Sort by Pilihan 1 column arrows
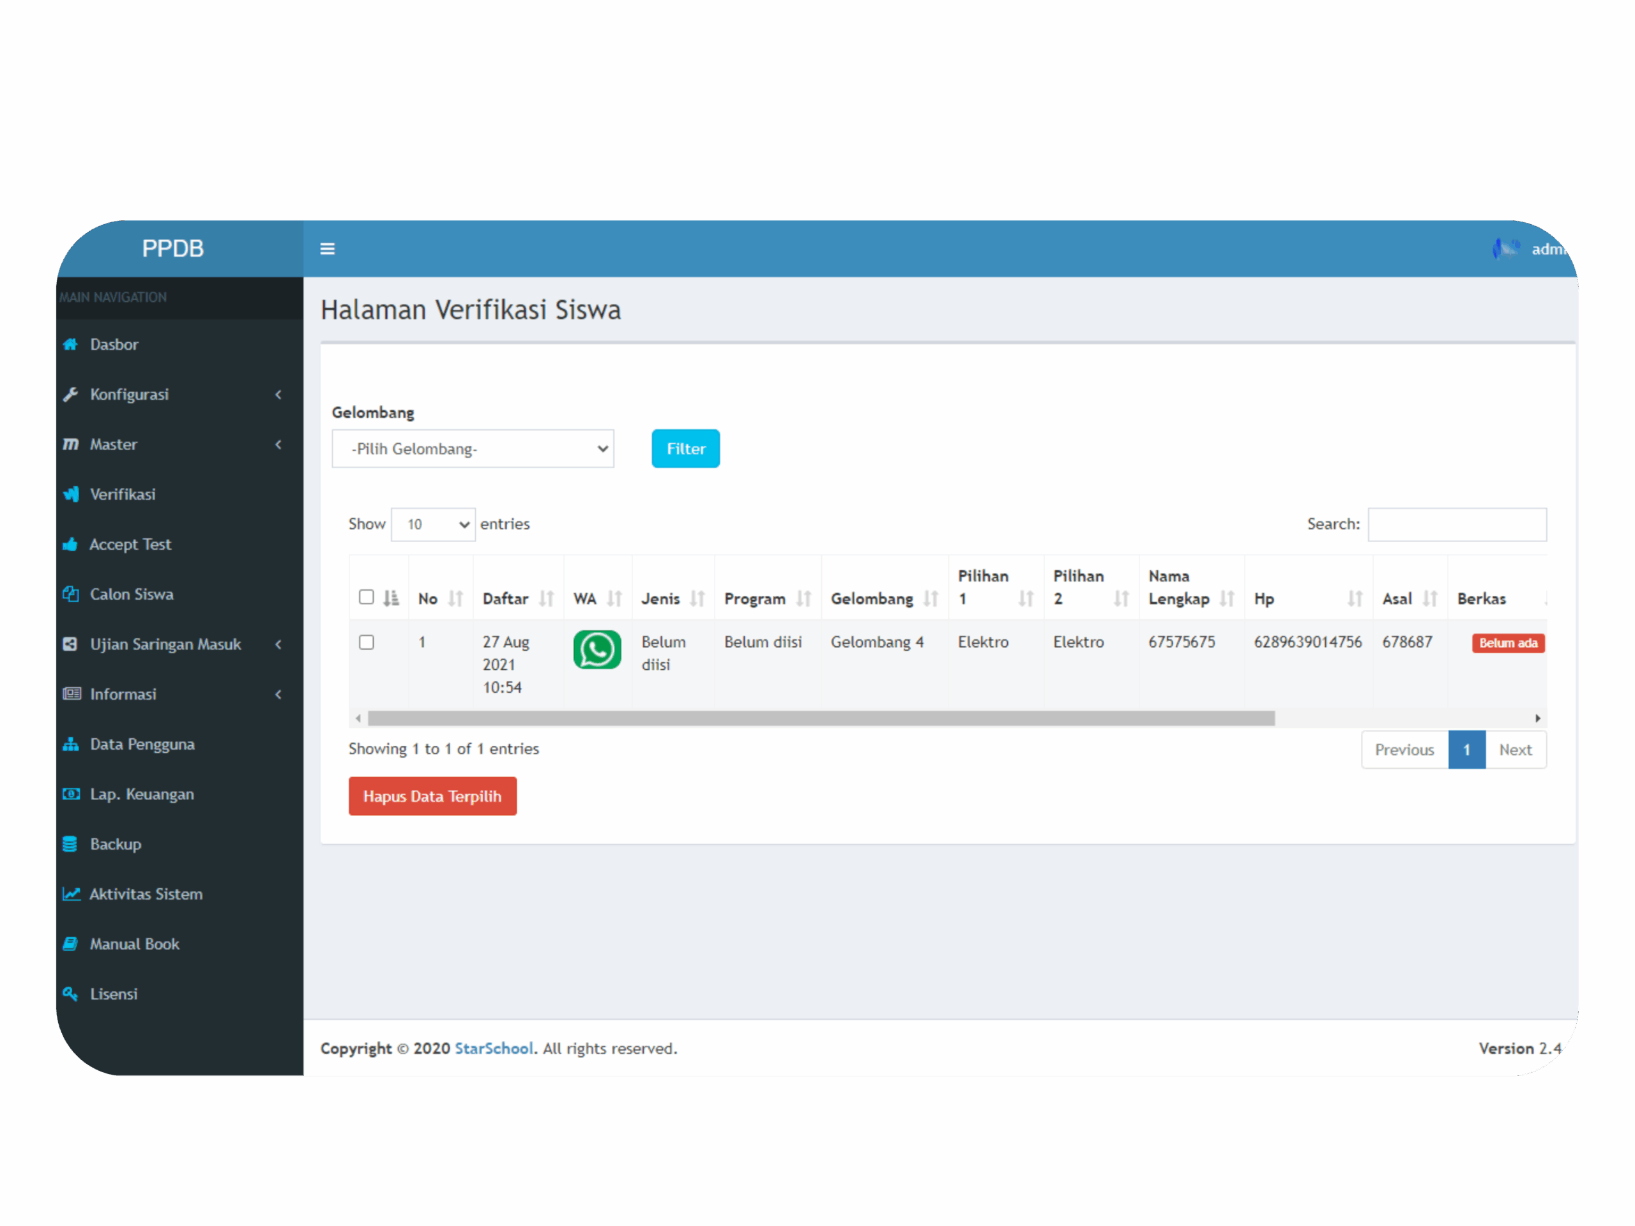The width and height of the screenshot is (1635, 1226). pyautogui.click(x=1027, y=600)
